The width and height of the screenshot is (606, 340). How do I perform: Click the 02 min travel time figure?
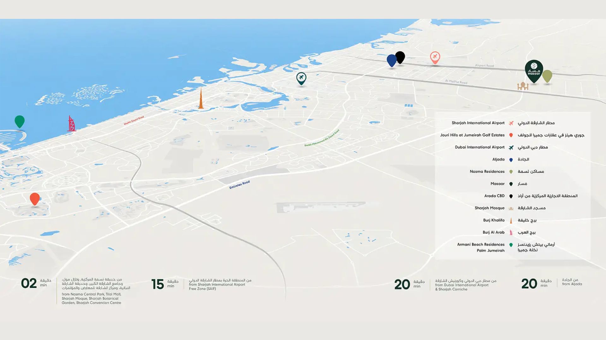click(x=29, y=284)
